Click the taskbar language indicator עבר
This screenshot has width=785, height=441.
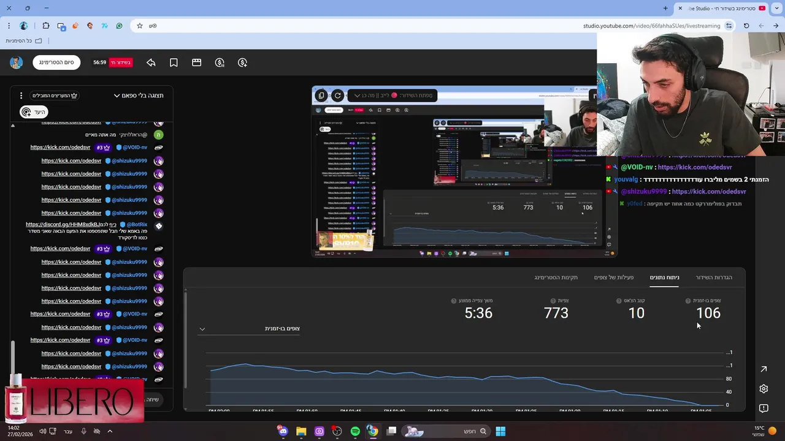68,431
